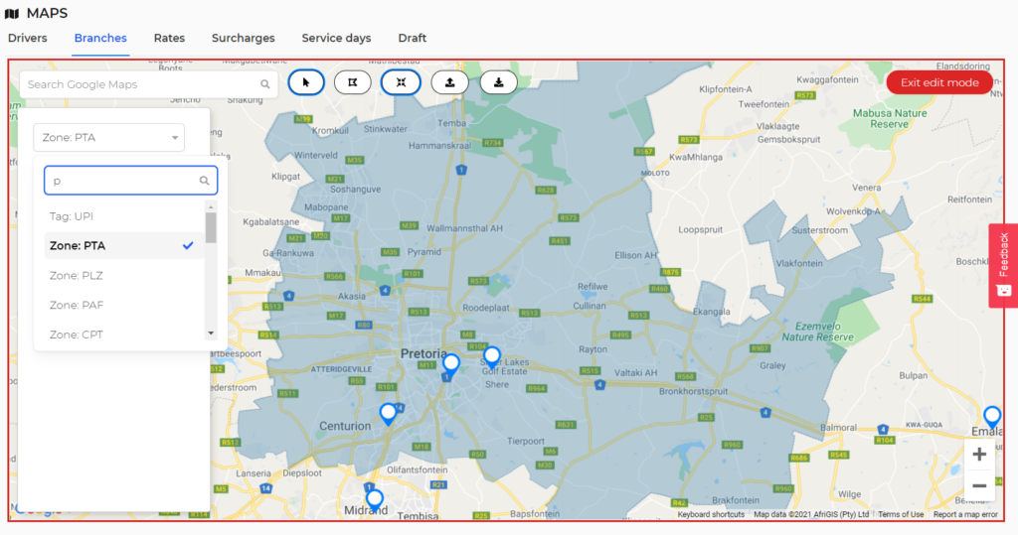The width and height of the screenshot is (1018, 535).
Task: Zoom out the map with minus
Action: pos(979,485)
